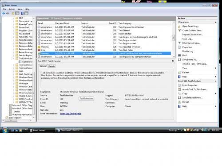Collapse the Event 112, TaskScheduler actions section
The height and width of the screenshot is (166, 222).
pos(216,81)
